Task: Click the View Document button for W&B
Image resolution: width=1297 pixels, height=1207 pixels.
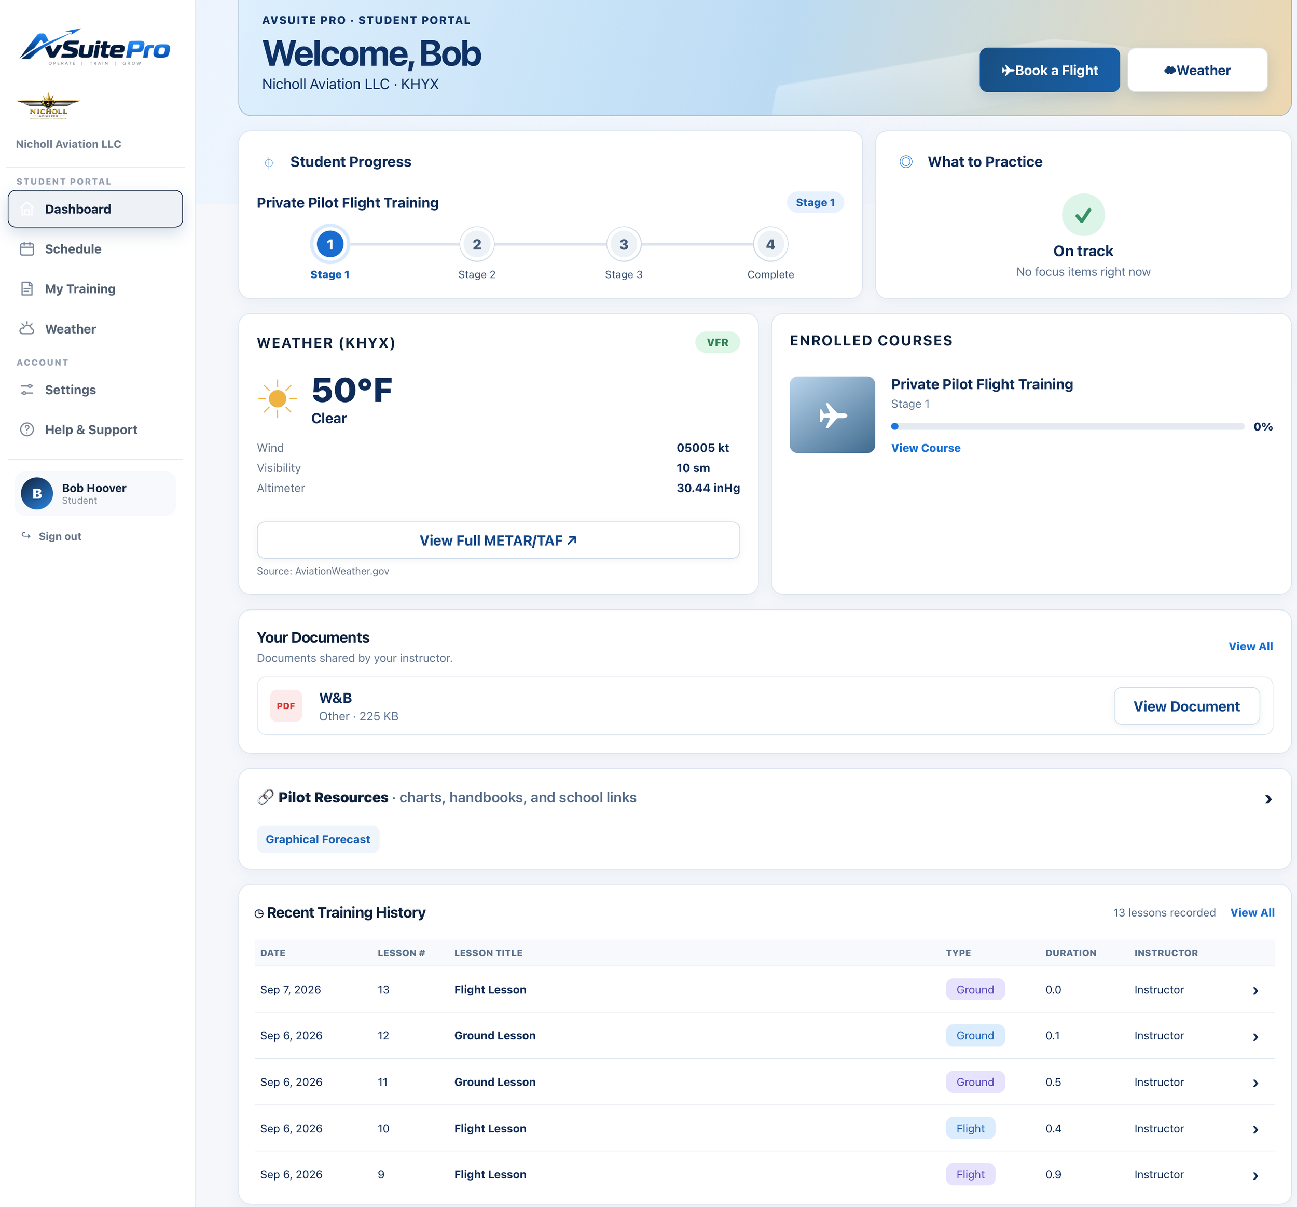Action: [1186, 706]
